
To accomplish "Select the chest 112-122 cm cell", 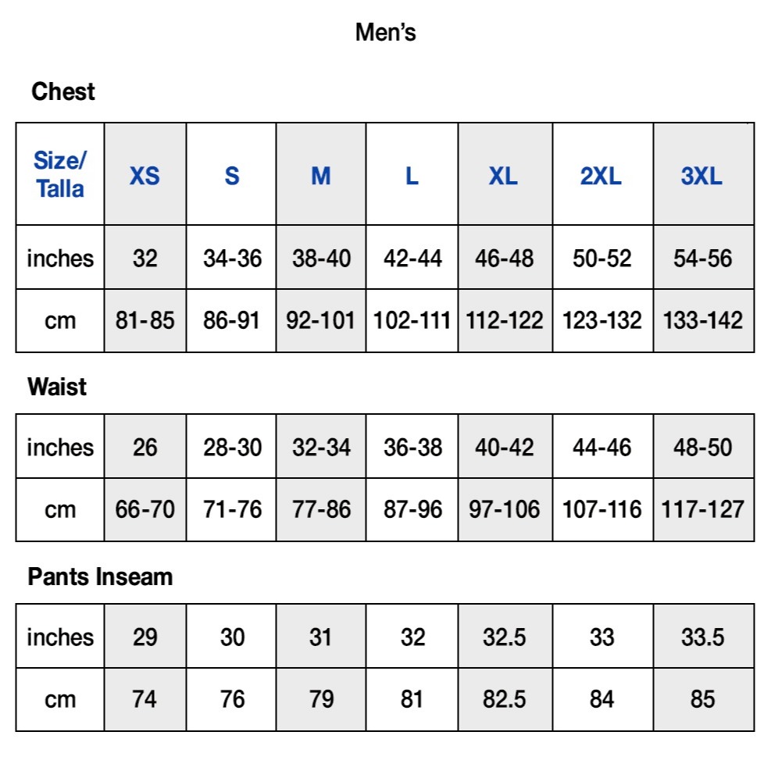I will (504, 320).
